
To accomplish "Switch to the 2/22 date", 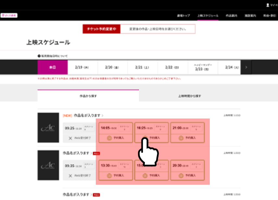I will coord(173,67).
